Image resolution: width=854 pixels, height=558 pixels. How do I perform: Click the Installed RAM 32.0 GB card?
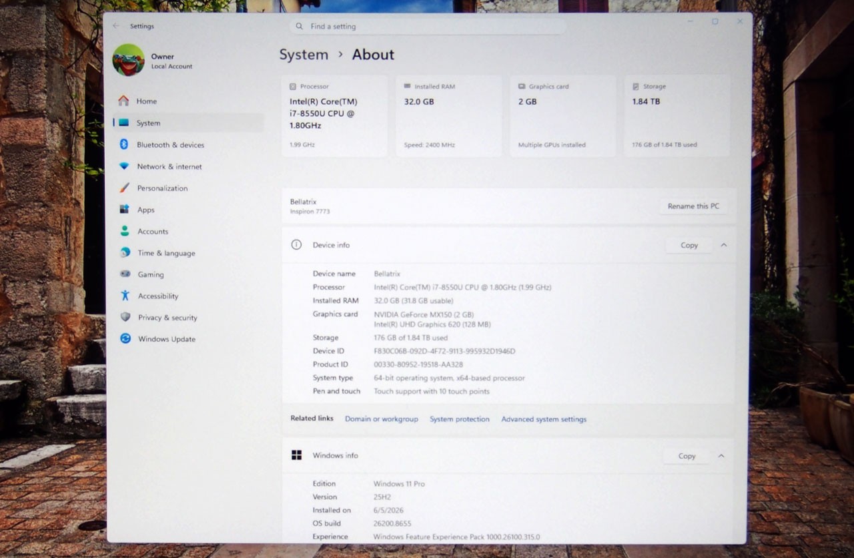click(449, 116)
